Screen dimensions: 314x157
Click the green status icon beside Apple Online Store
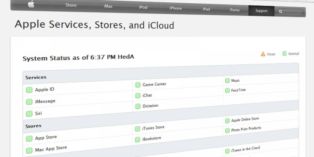pyautogui.click(x=227, y=121)
